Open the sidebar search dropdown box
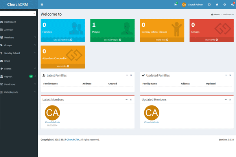This screenshot has height=157, width=236. click(18, 13)
